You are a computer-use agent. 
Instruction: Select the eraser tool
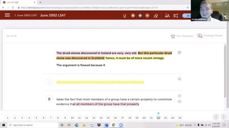pos(156,16)
